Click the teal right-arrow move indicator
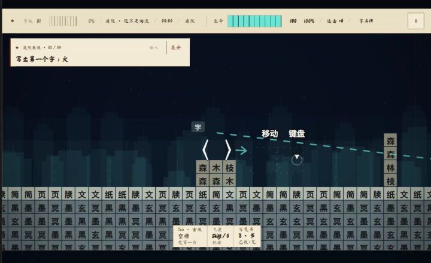 click(241, 151)
